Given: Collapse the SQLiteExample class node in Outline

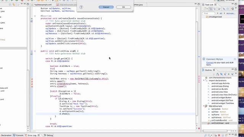Looking at the screenshot, I should (x=204, y=106).
